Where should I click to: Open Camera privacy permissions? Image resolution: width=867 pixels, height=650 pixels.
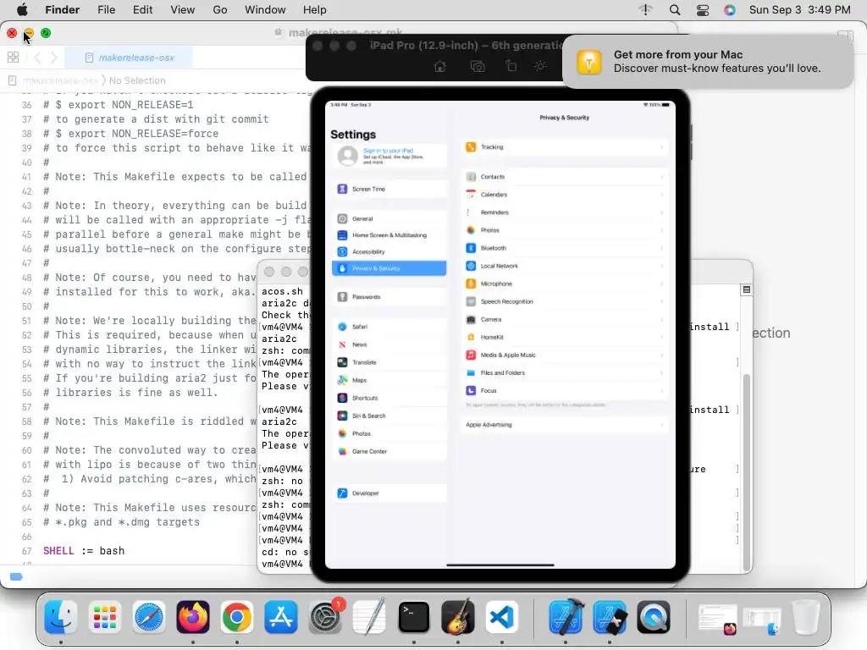click(x=565, y=319)
